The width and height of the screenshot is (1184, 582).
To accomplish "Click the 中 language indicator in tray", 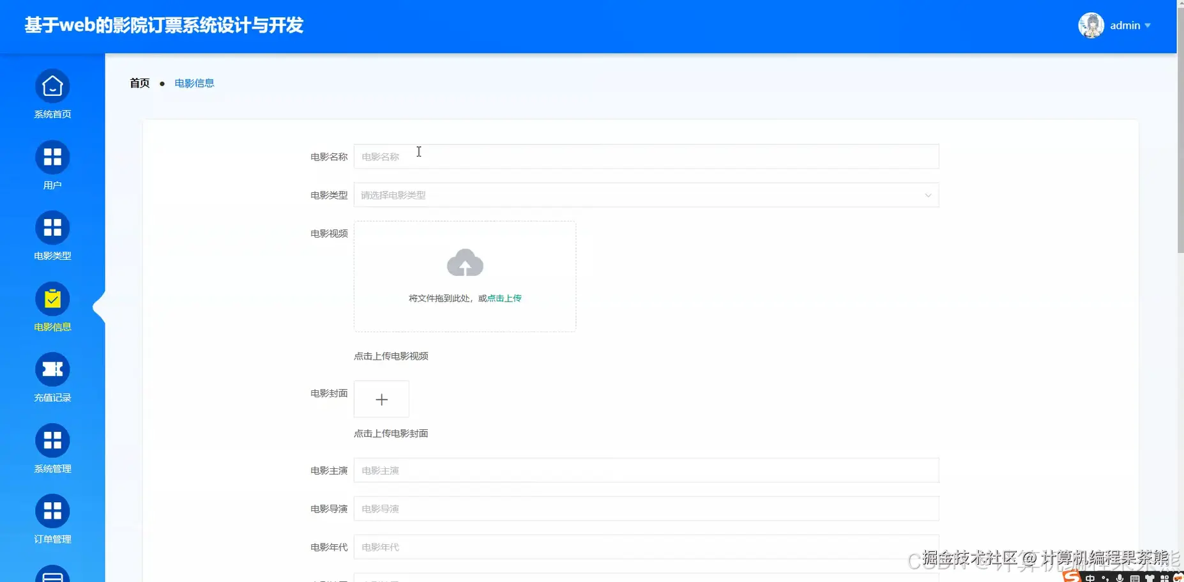I will (x=1090, y=578).
